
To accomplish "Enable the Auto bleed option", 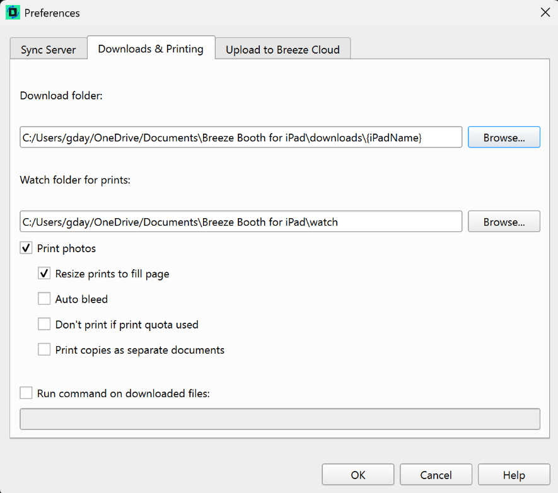I will tap(44, 298).
